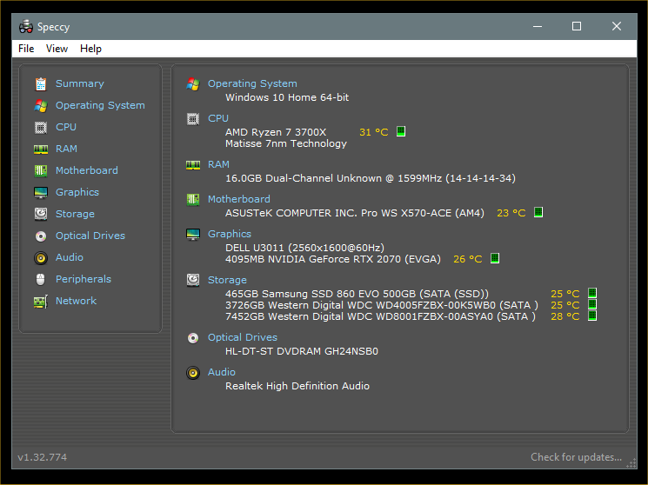This screenshot has height=485, width=648.
Task: Click the motherboard temperature indicator icon
Action: click(x=538, y=212)
